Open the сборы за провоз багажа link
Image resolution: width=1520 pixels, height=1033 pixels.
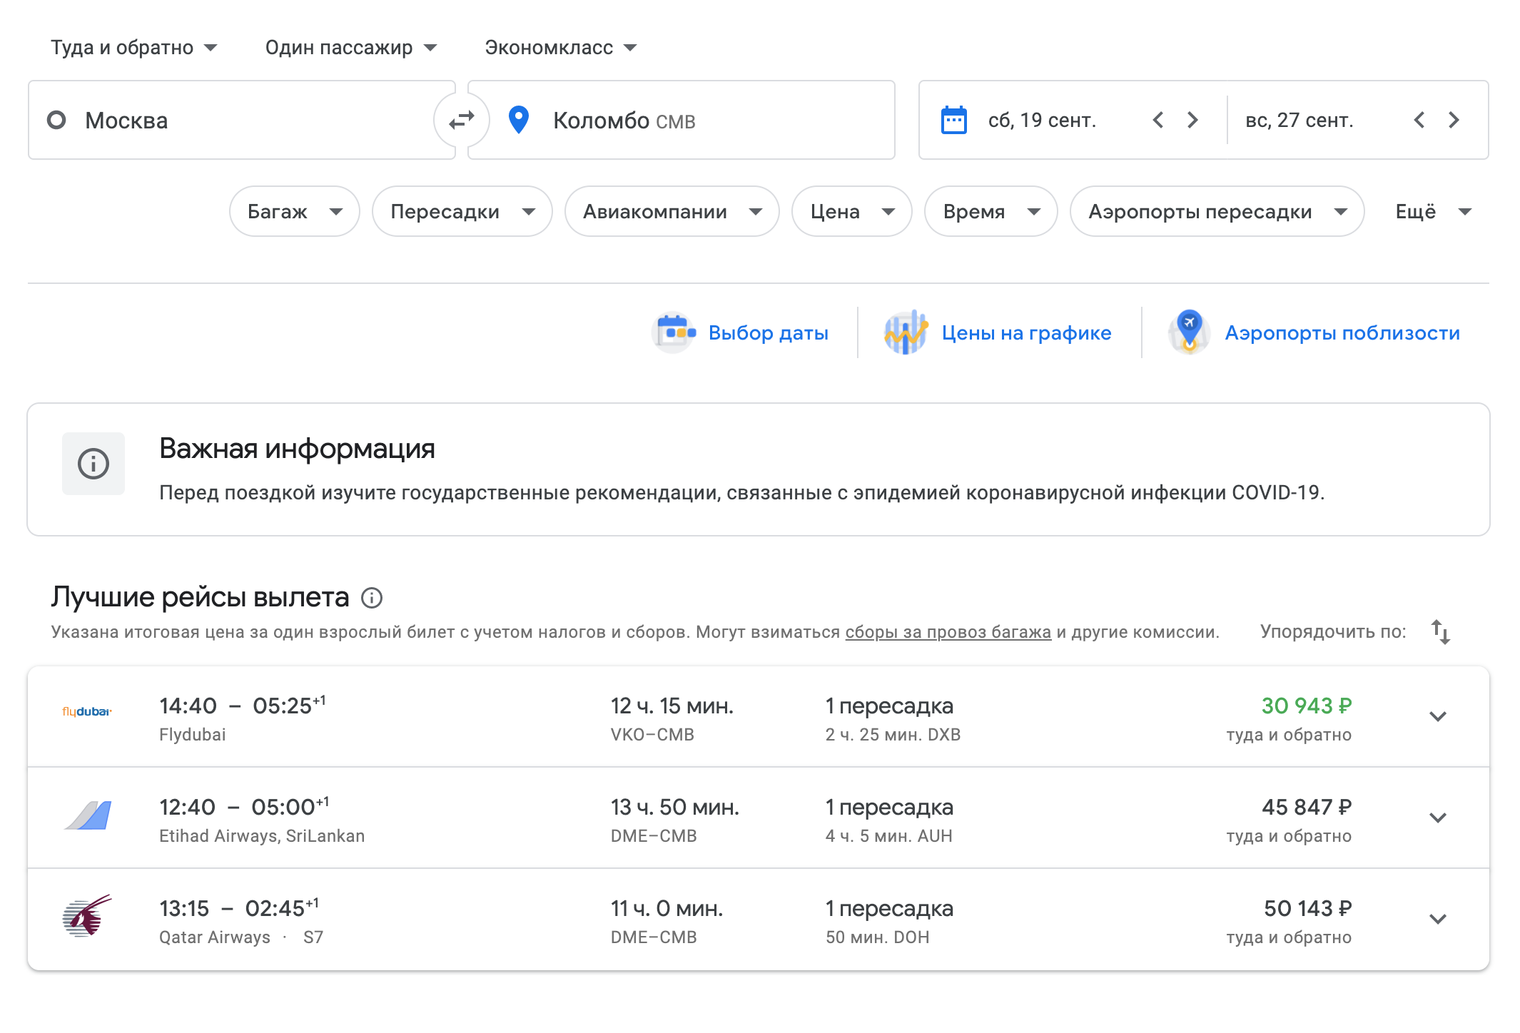pyautogui.click(x=948, y=632)
